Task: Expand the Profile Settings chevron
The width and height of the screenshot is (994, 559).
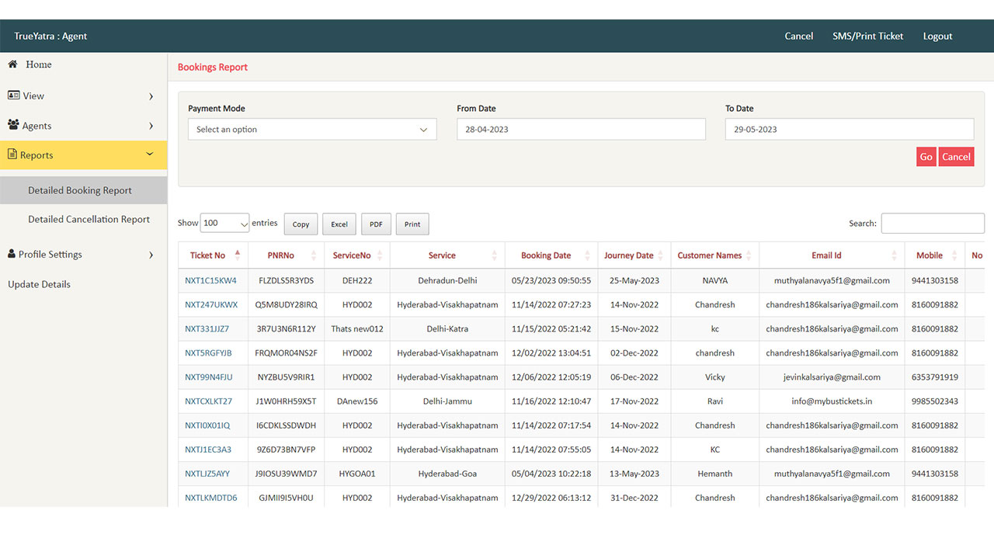Action: pyautogui.click(x=151, y=255)
